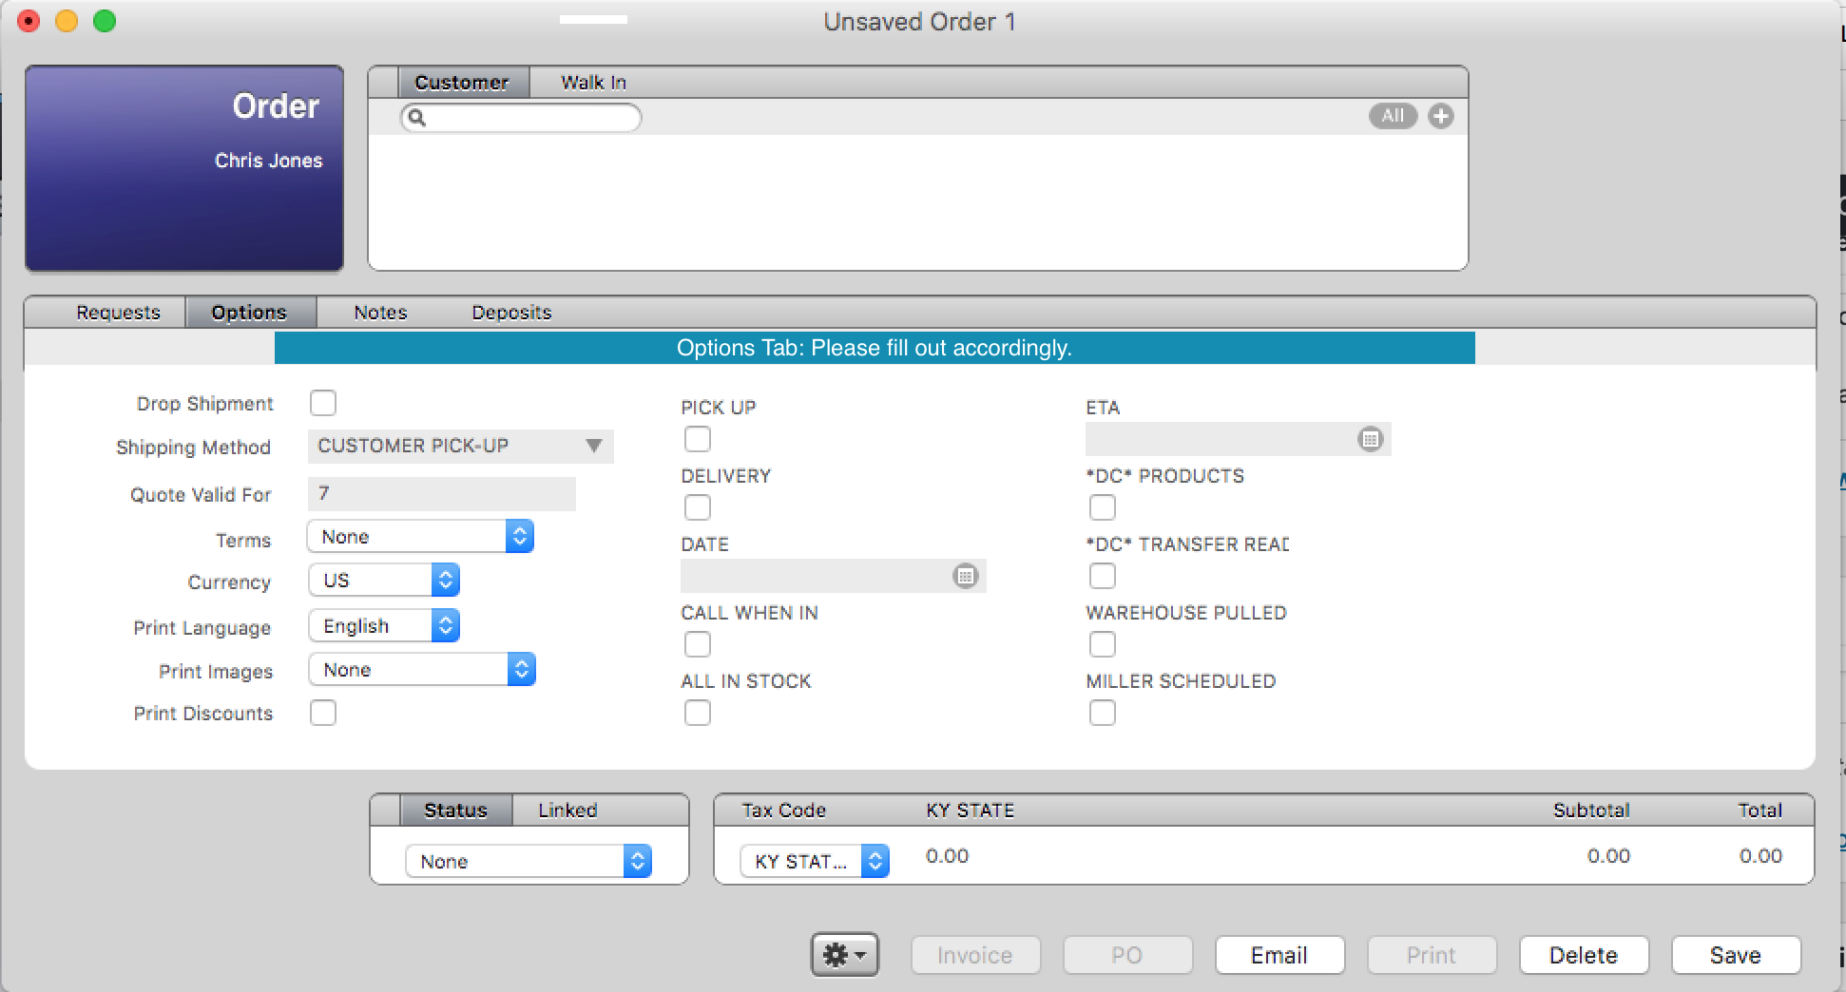Open the Print Language dropdown
This screenshot has height=992, width=1846.
tap(384, 626)
